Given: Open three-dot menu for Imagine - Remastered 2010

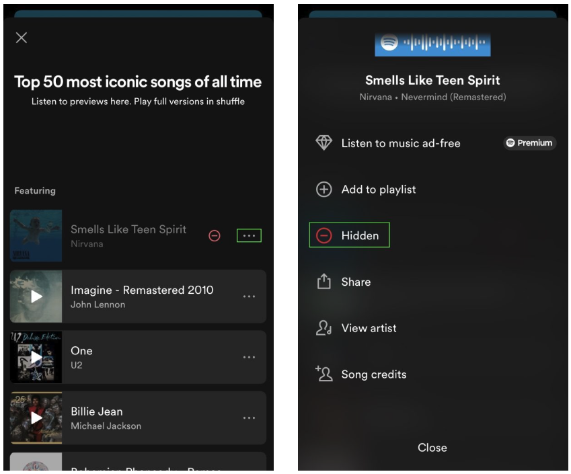Looking at the screenshot, I should (x=249, y=297).
